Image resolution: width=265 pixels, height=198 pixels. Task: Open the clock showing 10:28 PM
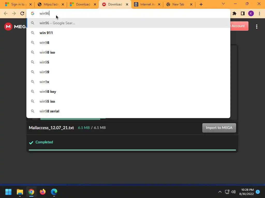247,192
